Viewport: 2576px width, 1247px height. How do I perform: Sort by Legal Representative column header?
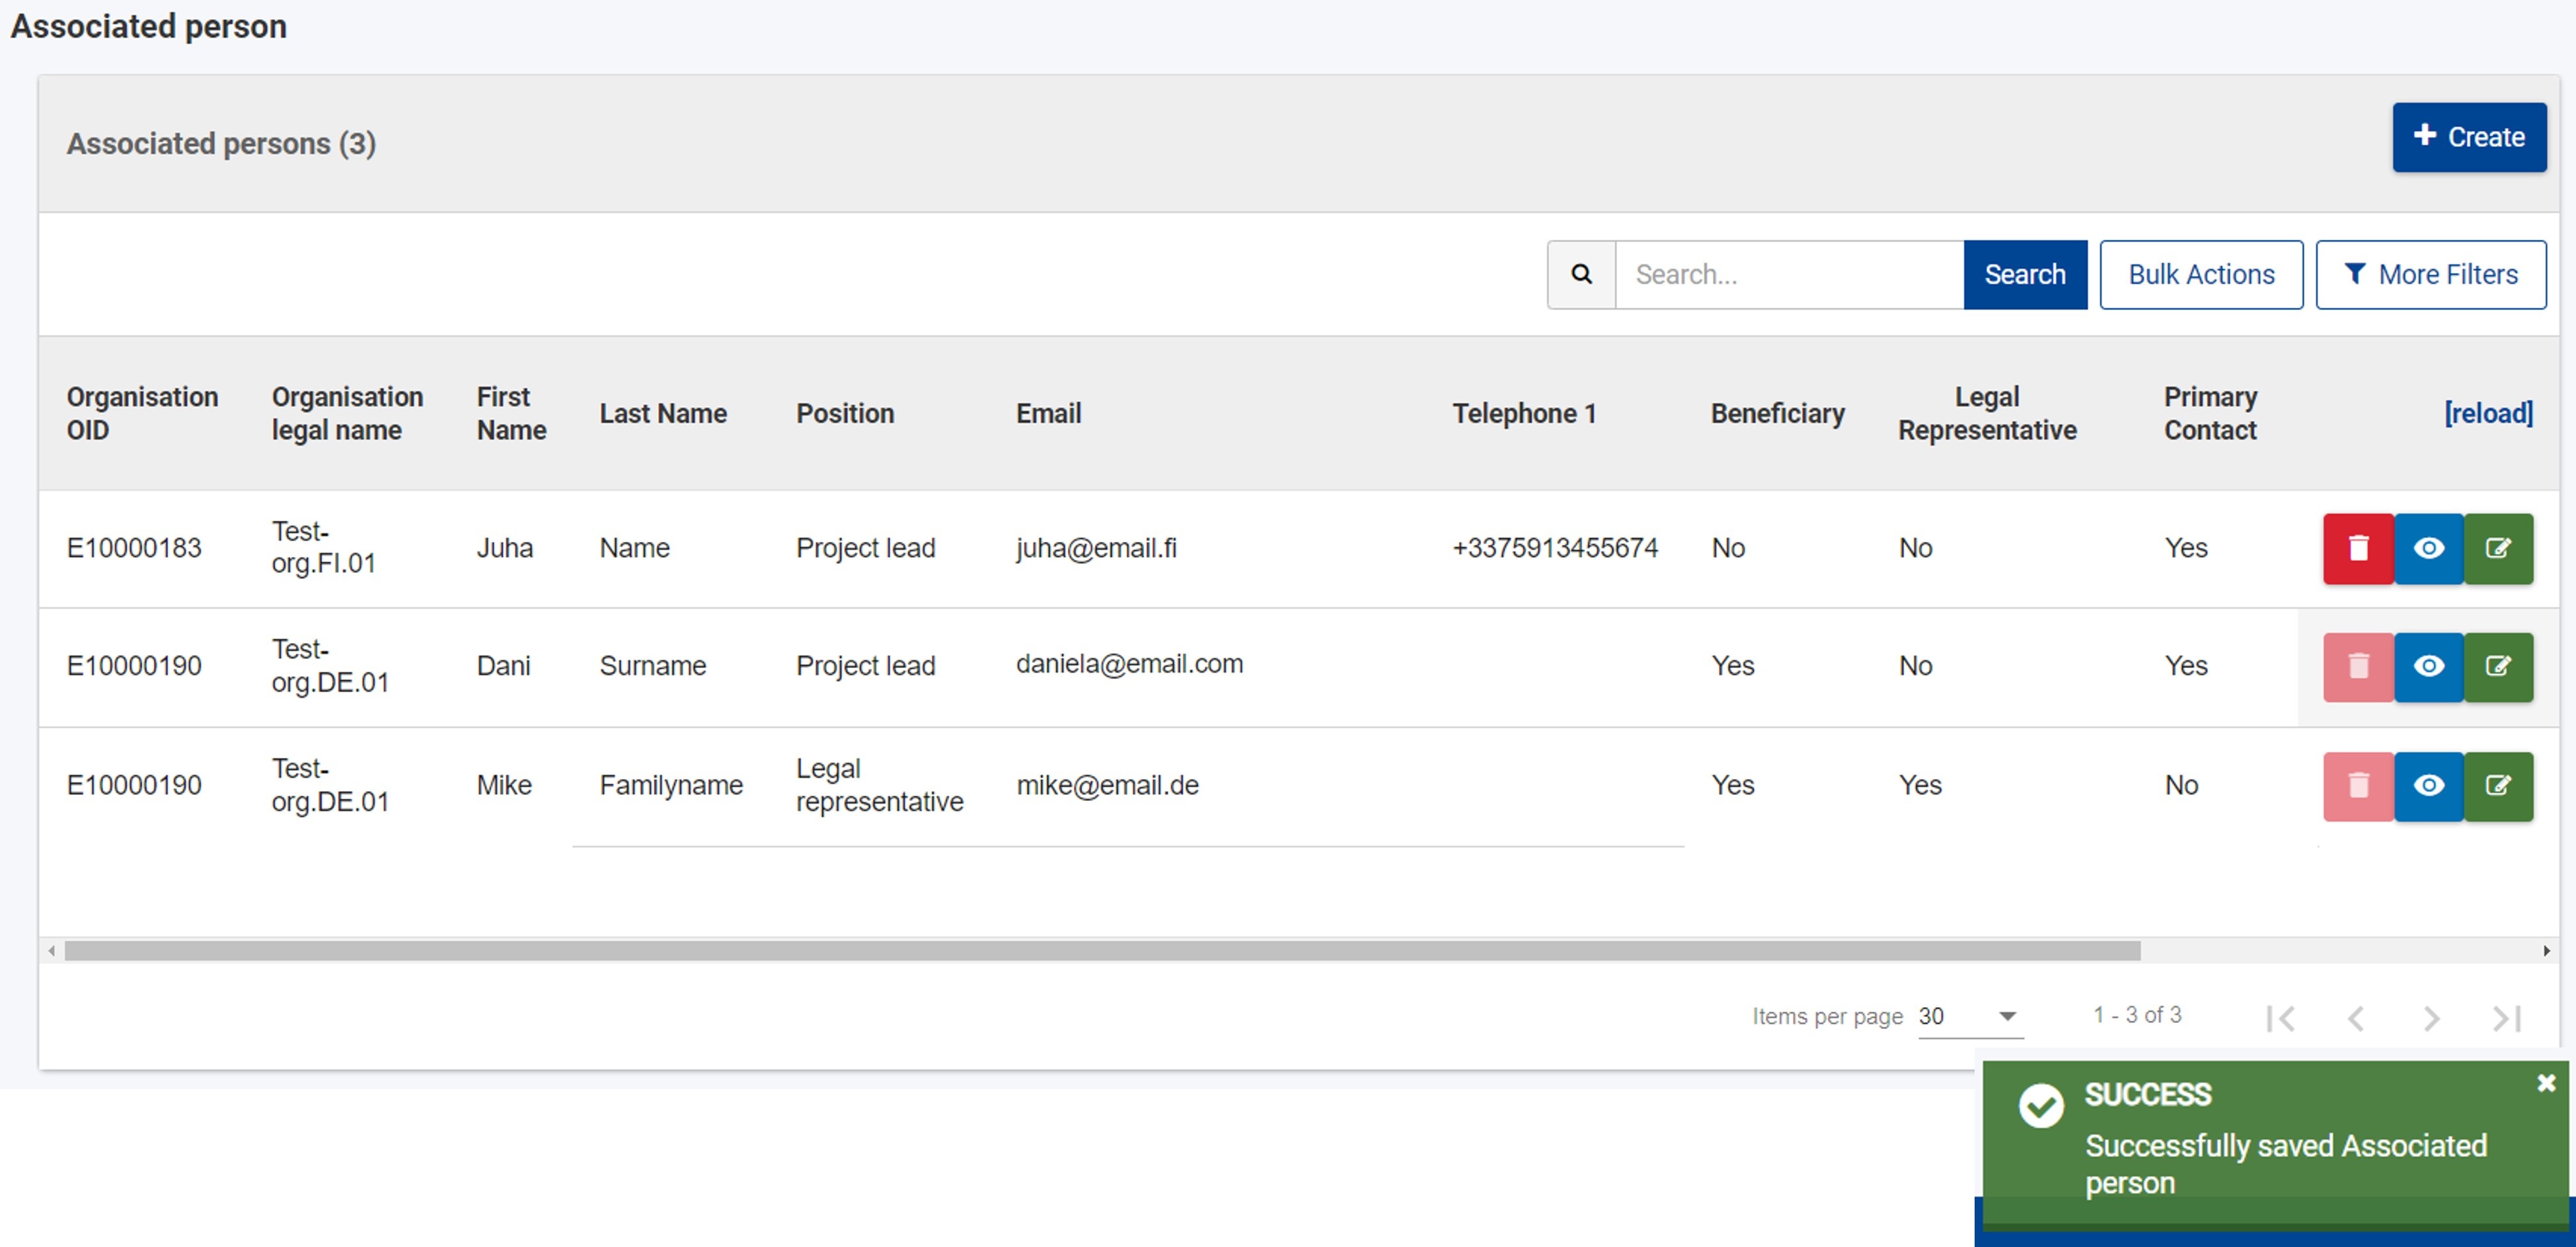(x=1987, y=413)
